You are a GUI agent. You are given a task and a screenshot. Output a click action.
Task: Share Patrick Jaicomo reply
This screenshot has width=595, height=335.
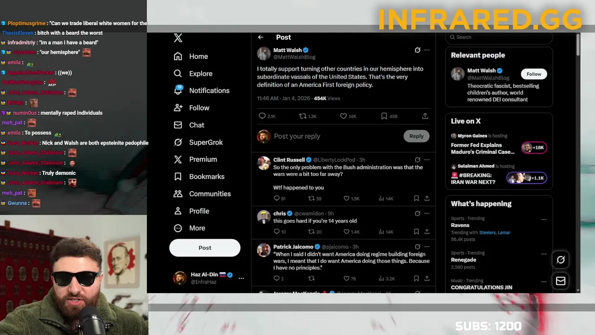(427, 279)
